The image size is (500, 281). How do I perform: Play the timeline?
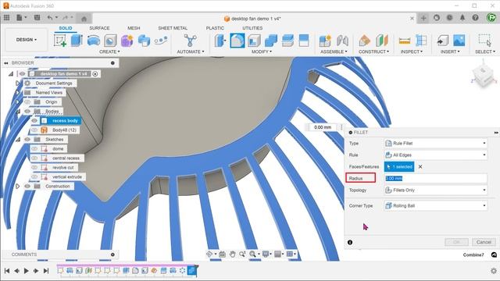[x=26, y=271]
